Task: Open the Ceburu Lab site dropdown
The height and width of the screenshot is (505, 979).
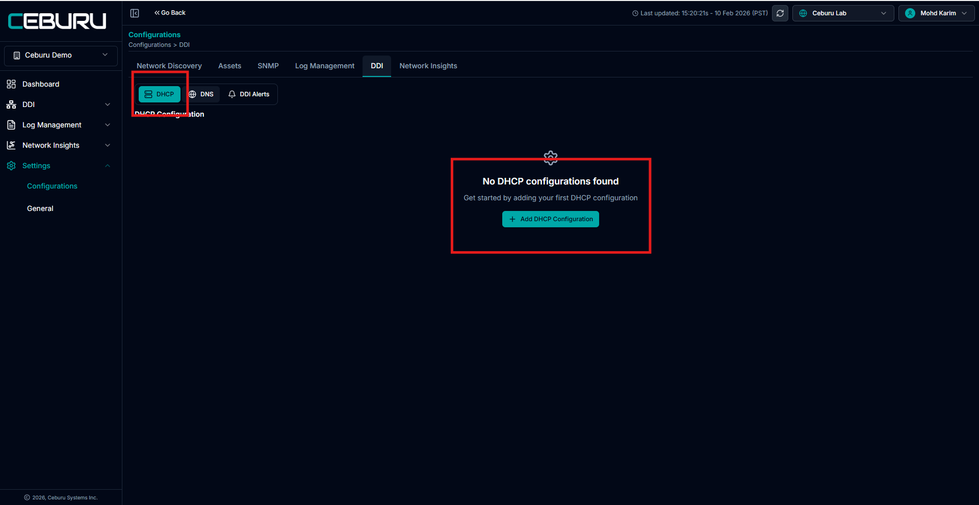Action: [x=843, y=13]
